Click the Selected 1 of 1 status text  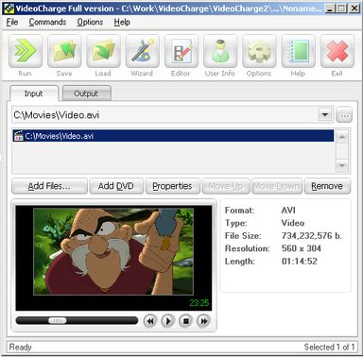click(x=329, y=347)
